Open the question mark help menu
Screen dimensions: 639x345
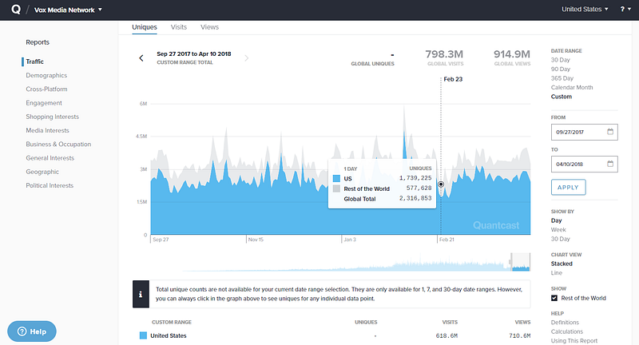pos(625,10)
